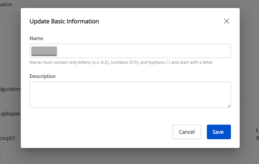Click the 'figuration' section heading behind dialog

(10, 89)
